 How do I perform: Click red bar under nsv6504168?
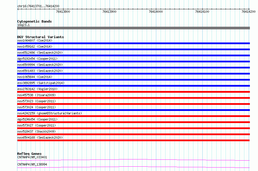tap(133, 140)
